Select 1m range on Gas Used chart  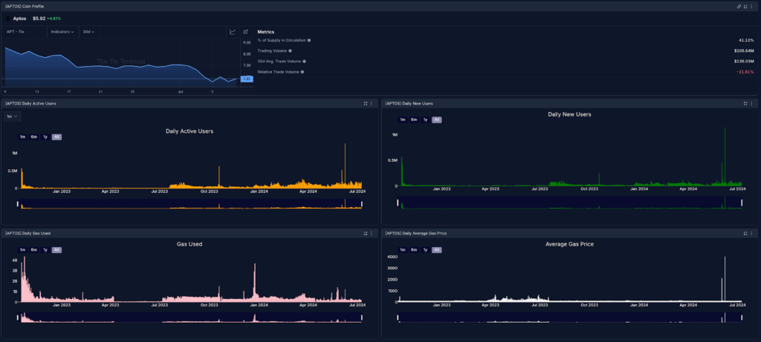pos(22,250)
